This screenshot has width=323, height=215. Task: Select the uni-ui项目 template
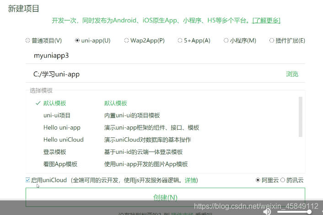click(x=57, y=115)
